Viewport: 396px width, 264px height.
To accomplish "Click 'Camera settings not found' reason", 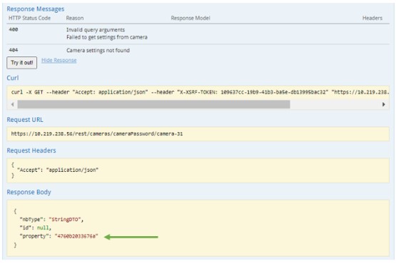I will [98, 50].
